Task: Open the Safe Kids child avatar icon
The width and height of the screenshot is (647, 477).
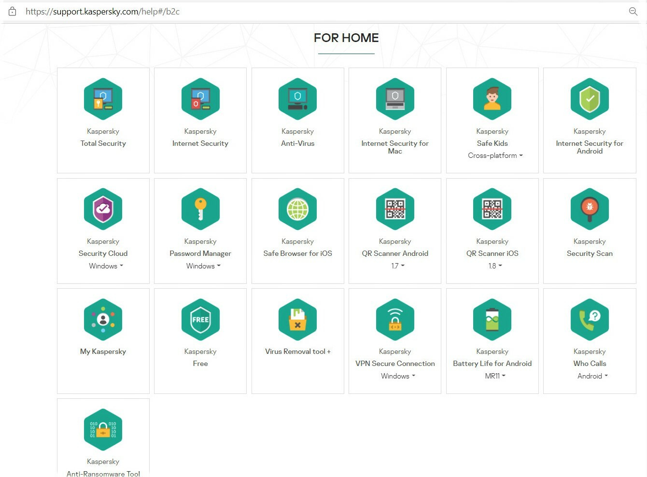Action: pos(492,99)
